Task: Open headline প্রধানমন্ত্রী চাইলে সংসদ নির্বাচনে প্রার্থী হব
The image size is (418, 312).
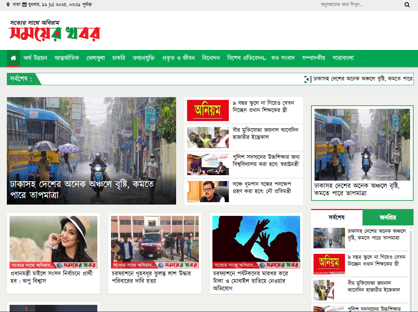Action: (x=51, y=277)
